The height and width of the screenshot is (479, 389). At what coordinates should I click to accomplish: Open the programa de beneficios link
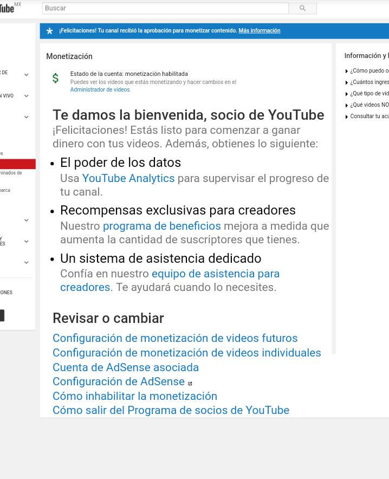tap(161, 226)
